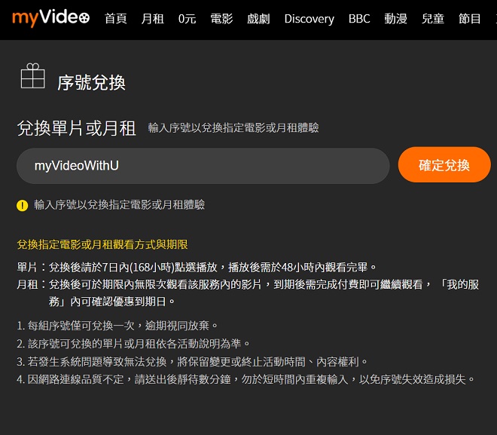Switch to the BBC section

(x=359, y=19)
